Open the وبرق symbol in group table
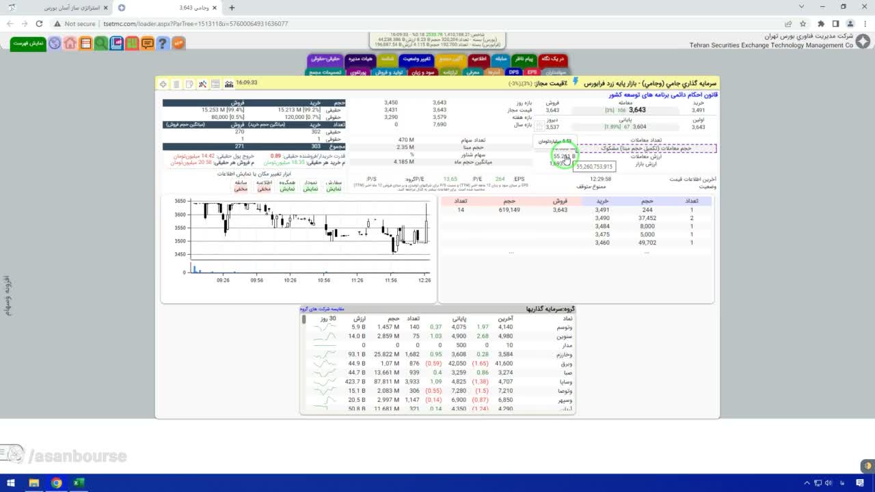 pos(566,364)
